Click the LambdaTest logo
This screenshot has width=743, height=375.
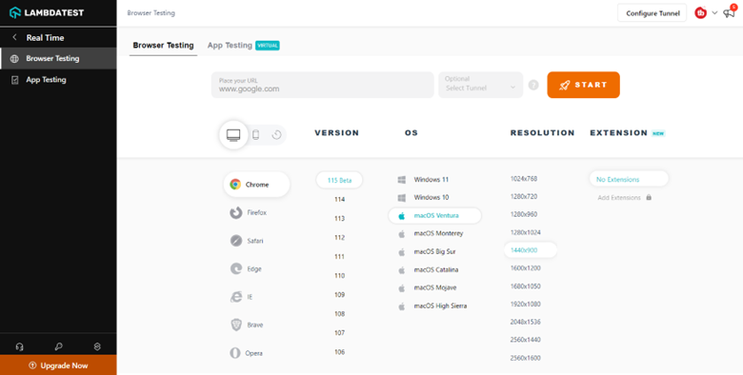tap(47, 12)
